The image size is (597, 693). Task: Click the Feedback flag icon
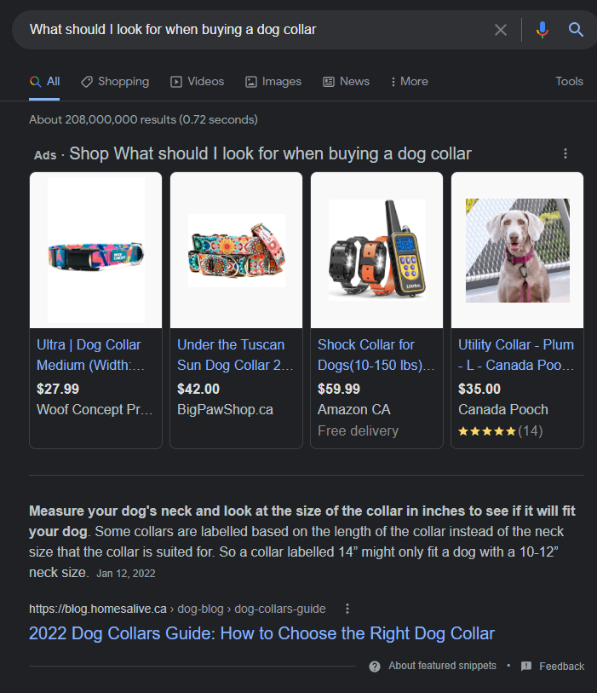click(x=526, y=666)
